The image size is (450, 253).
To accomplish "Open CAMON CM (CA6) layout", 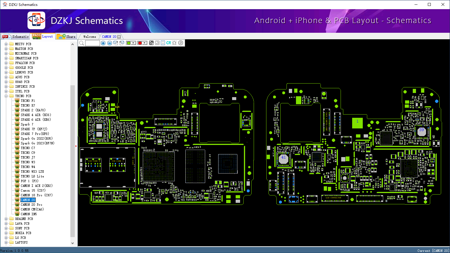I will tap(32, 209).
